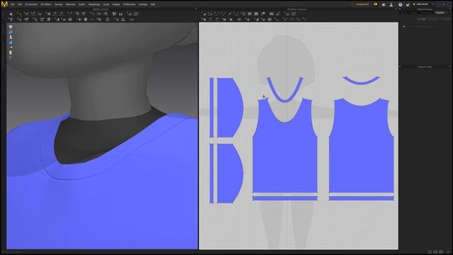453x255 pixels.
Task: Click the grid icon ending the 3D toolbar top row
Action: click(x=136, y=14)
